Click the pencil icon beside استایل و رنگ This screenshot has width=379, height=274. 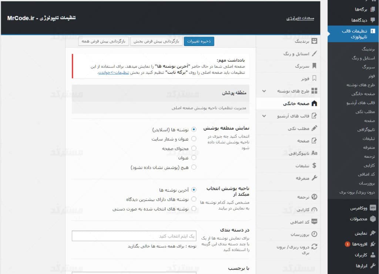314,54
